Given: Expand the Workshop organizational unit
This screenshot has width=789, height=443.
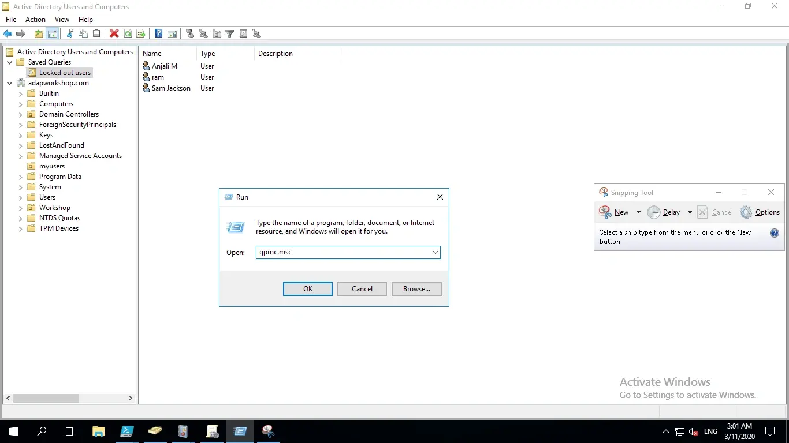Looking at the screenshot, I should (21, 208).
